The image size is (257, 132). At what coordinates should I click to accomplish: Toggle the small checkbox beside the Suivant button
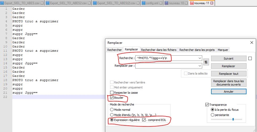(x=250, y=58)
